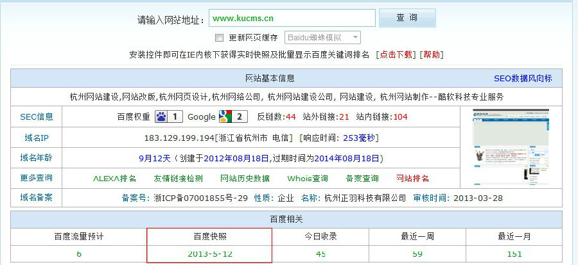The height and width of the screenshot is (265, 578).
Task: Open the SEO数据风向标 link
Action: click(523, 78)
